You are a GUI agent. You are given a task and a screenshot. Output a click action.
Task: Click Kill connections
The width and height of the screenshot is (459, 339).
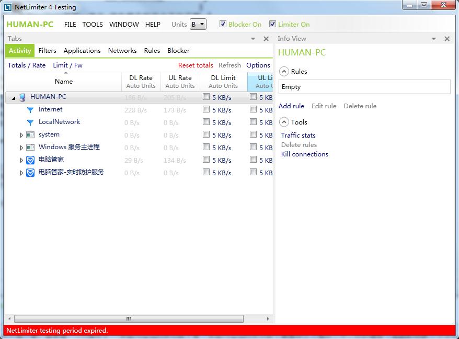[305, 154]
